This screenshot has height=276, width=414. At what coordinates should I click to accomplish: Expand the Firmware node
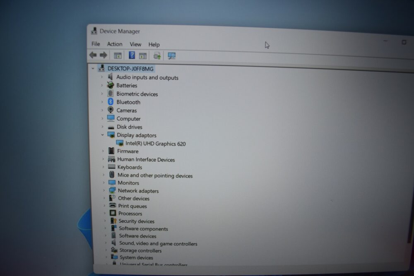click(103, 151)
